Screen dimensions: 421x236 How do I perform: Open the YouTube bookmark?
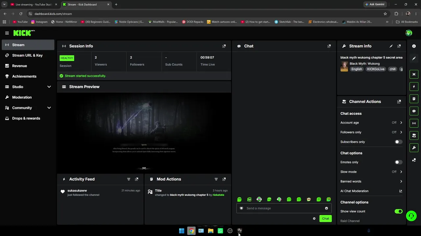20,22
